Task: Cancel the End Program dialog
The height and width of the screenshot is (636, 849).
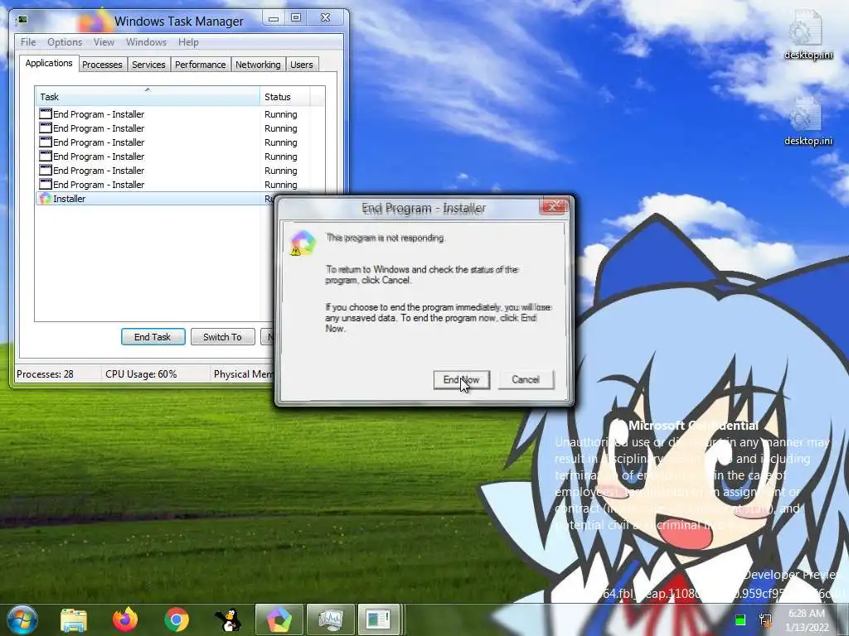Action: pos(526,379)
